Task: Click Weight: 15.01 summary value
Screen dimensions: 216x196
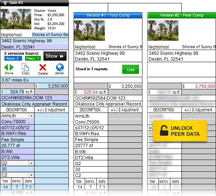Action: click(52, 28)
